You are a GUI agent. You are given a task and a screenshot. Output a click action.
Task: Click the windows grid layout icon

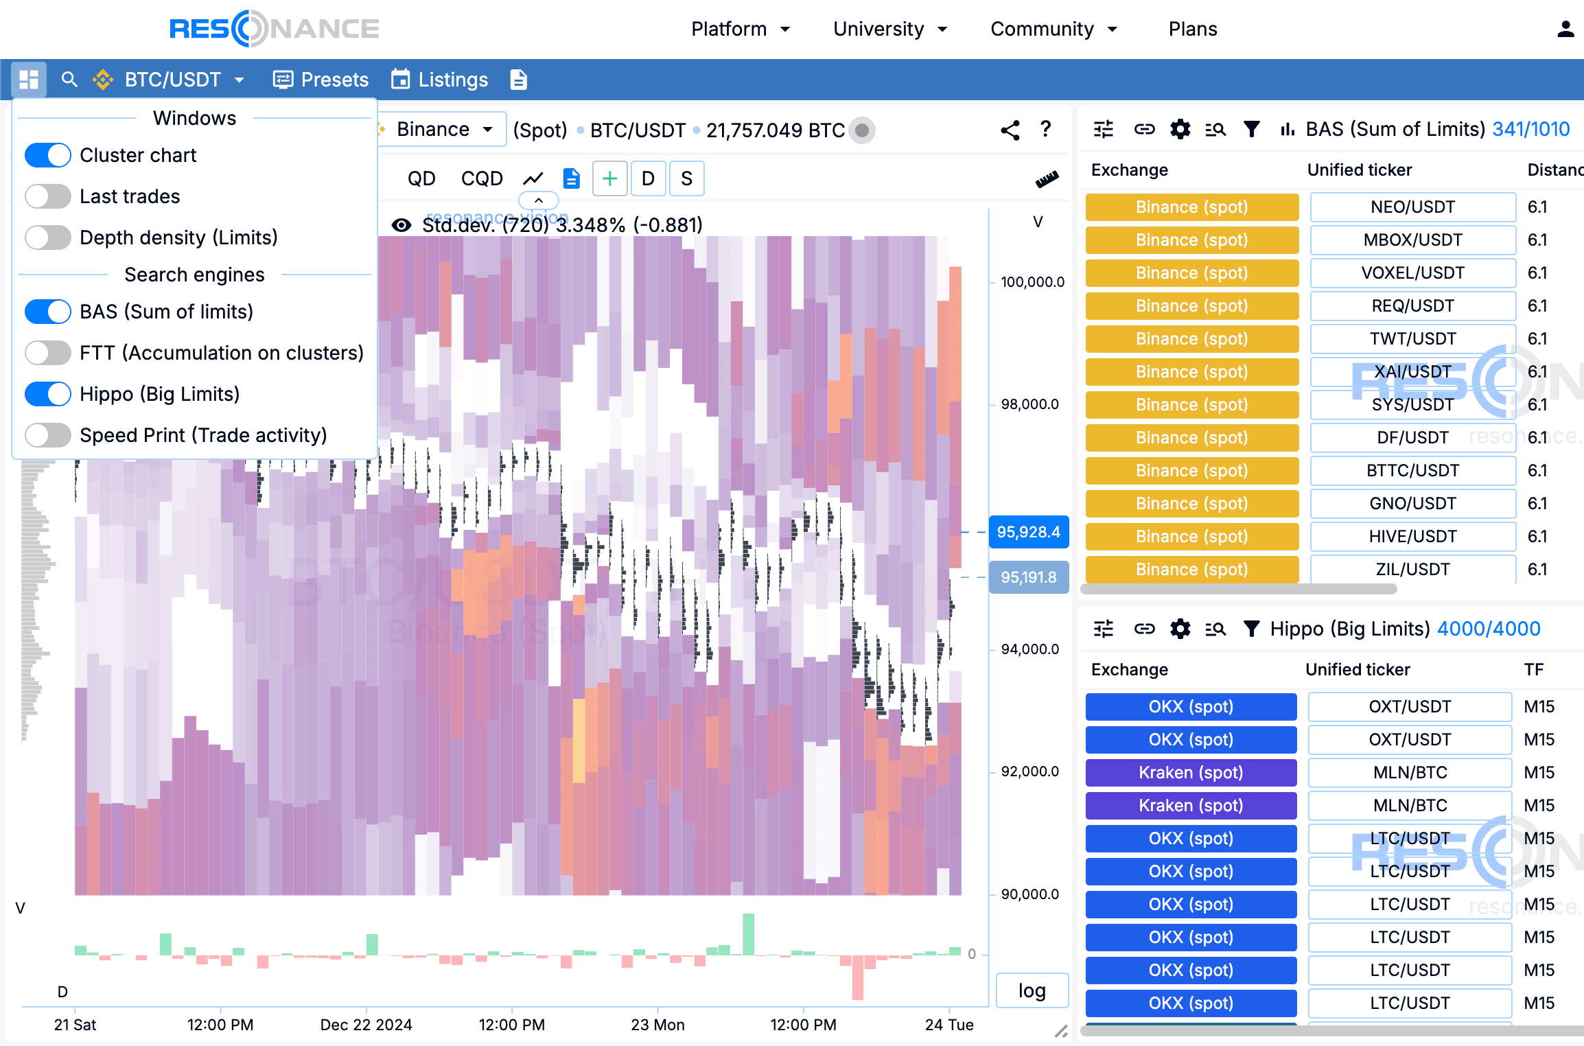pos(28,80)
